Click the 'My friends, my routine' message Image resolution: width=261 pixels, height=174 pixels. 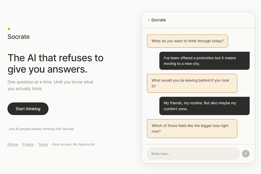(x=205, y=106)
